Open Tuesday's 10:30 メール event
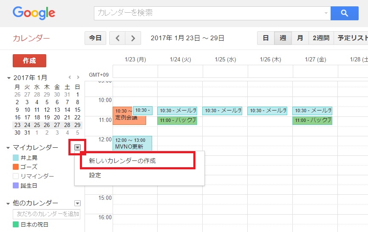 point(177,110)
